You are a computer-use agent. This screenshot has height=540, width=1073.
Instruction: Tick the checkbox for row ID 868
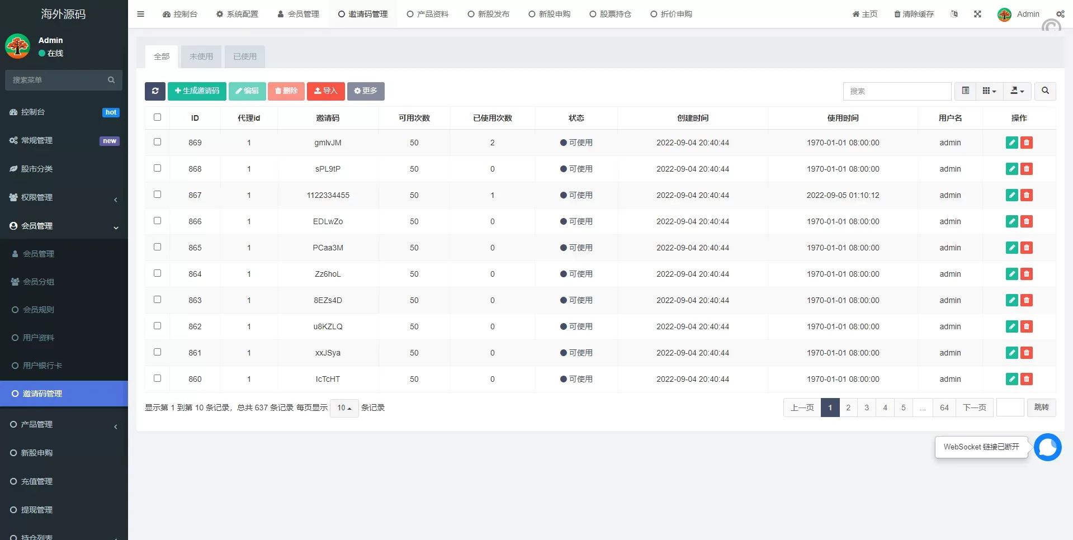[157, 168]
